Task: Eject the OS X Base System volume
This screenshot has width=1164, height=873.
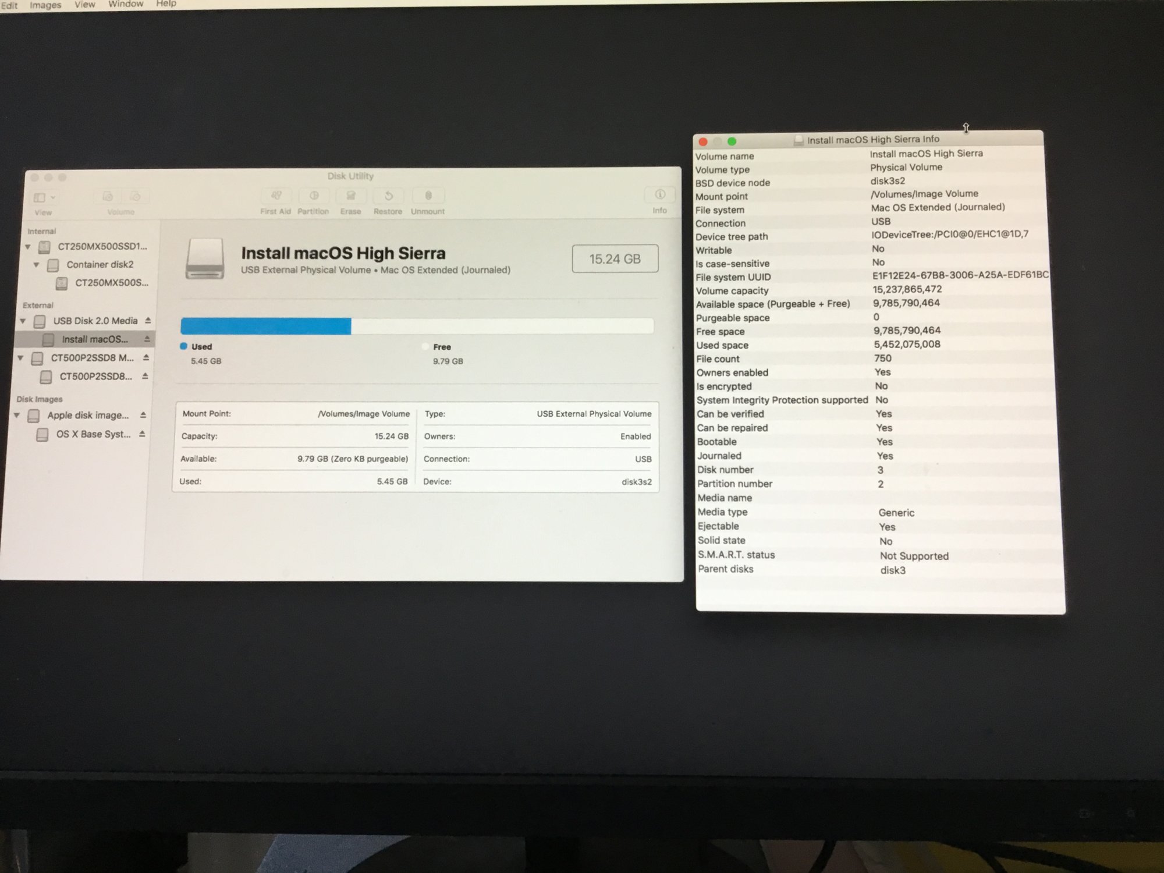Action: [142, 434]
